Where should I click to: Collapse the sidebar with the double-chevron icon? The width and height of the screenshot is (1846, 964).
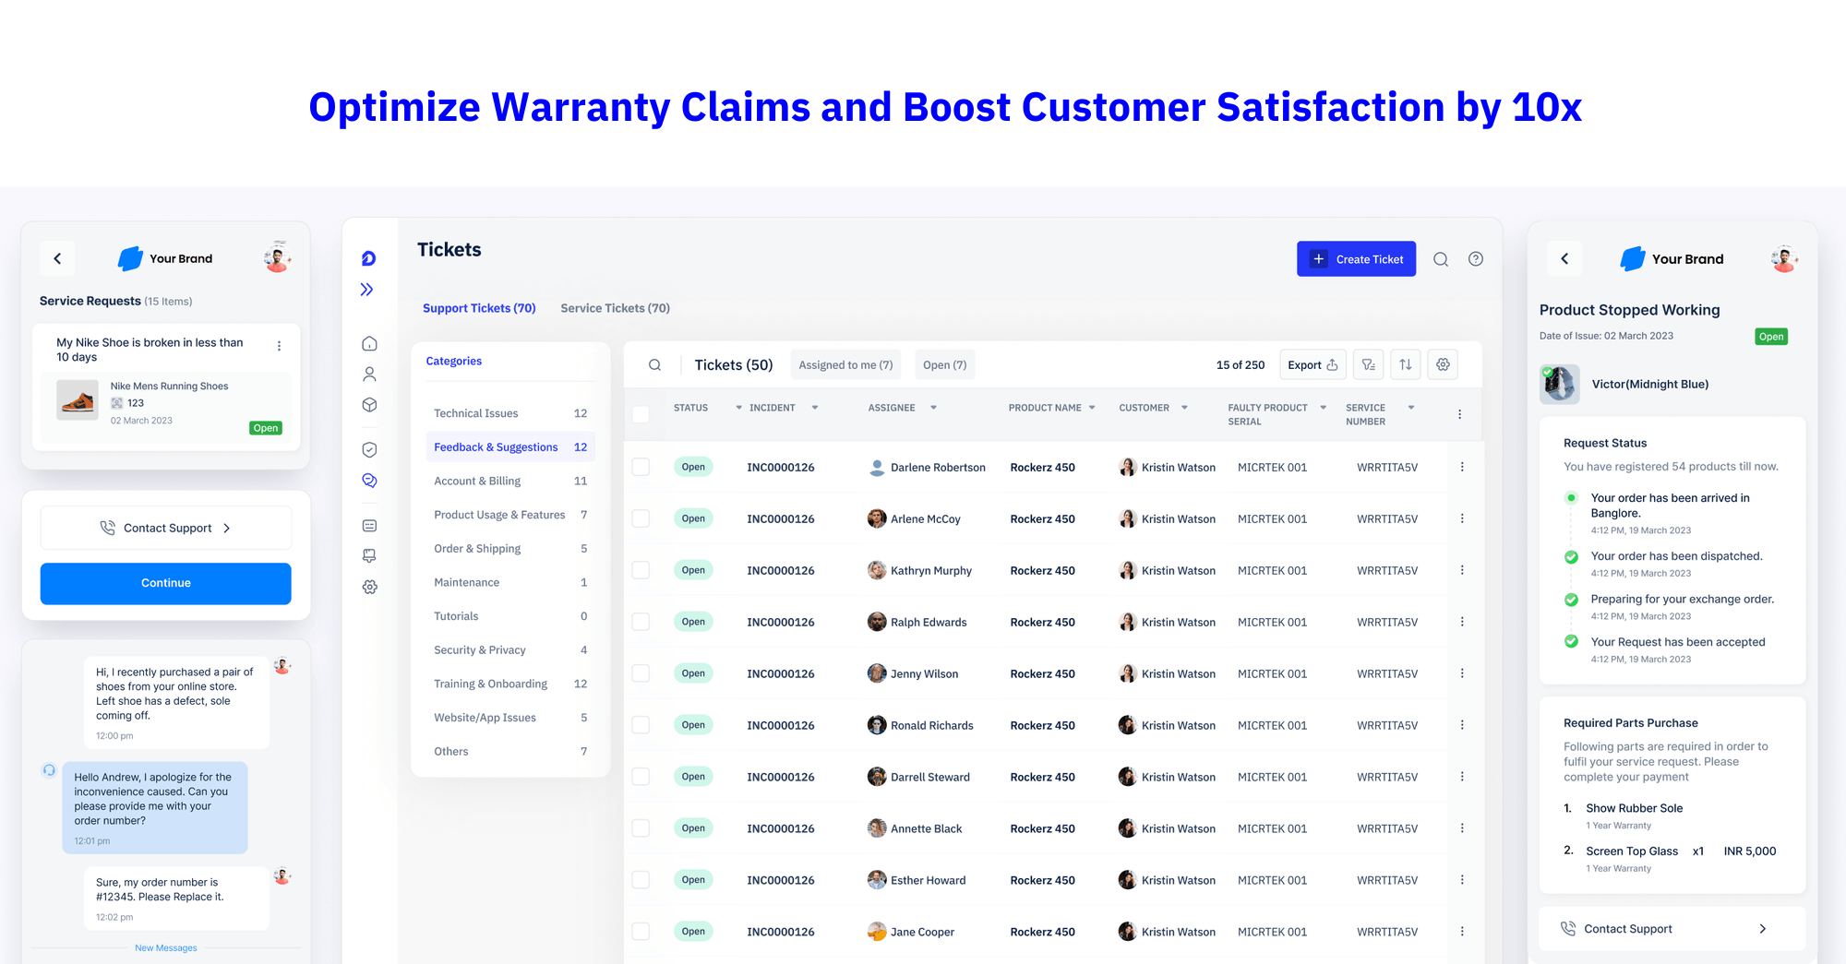(x=367, y=289)
